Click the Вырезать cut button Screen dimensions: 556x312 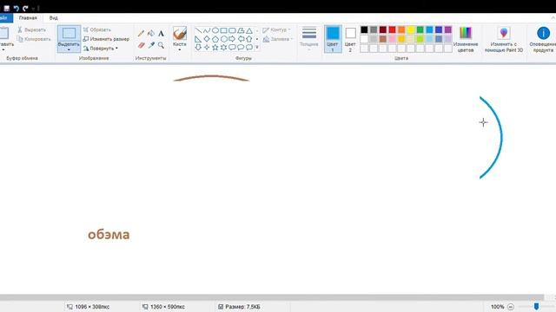(31, 30)
